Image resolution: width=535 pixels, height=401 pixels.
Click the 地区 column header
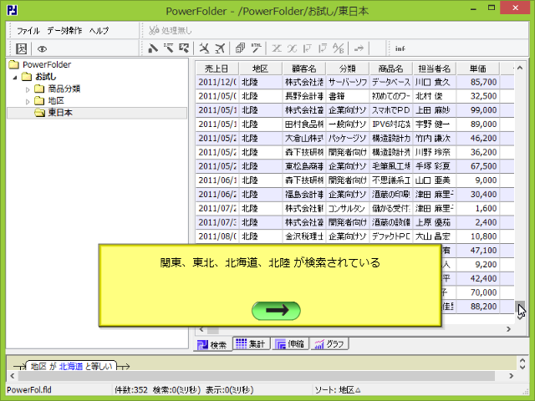pyautogui.click(x=260, y=69)
